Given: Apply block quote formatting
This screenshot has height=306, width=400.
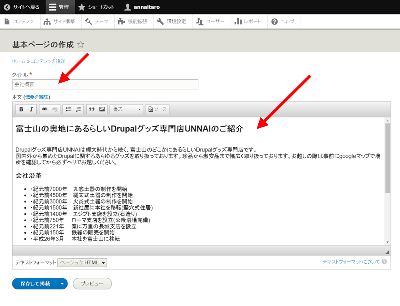Looking at the screenshot, I should (x=92, y=109).
